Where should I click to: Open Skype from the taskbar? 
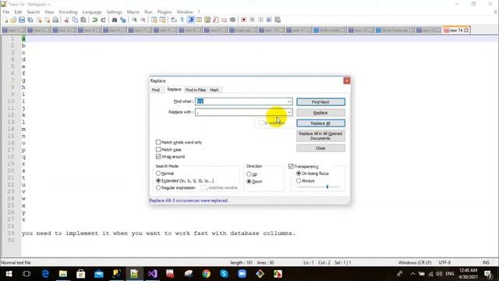point(224,274)
